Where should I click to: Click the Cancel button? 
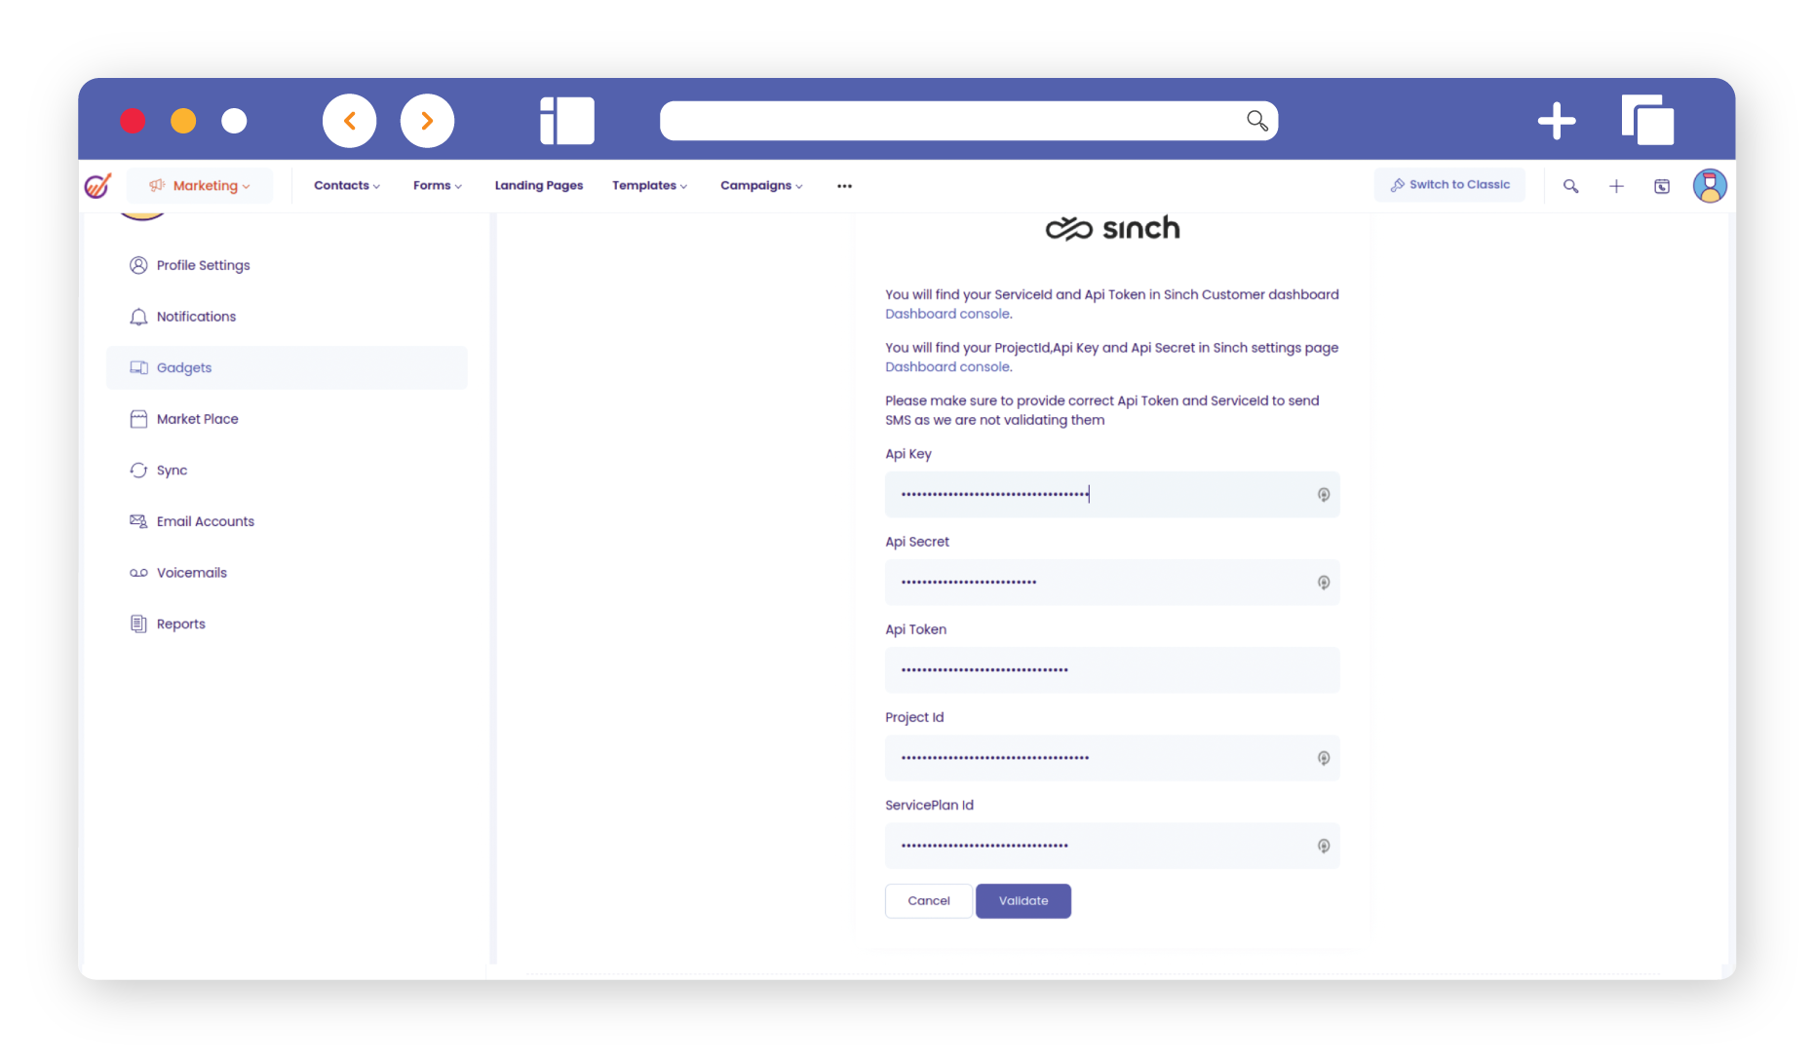tap(928, 901)
